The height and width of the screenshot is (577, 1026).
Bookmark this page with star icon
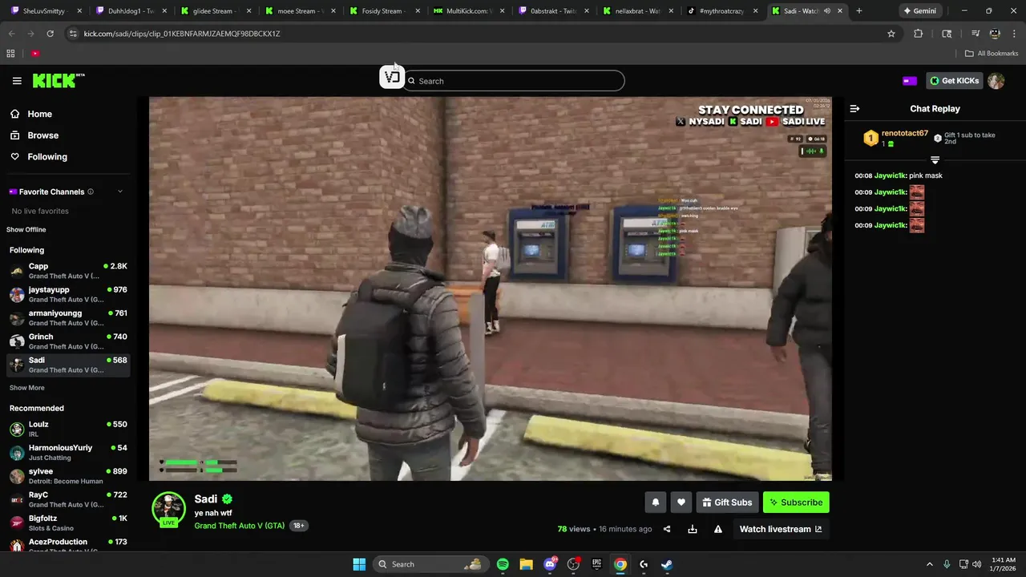(x=891, y=34)
